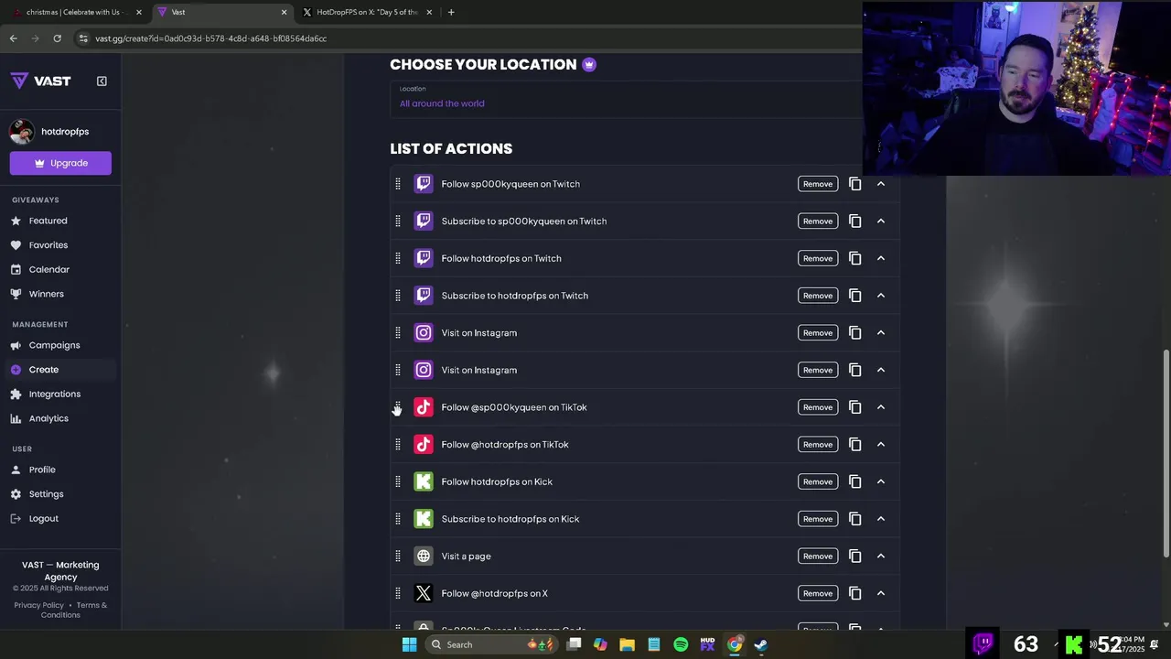1171x659 pixels.
Task: Click the TikTok icon for @hotdropfps action
Action: (x=424, y=445)
